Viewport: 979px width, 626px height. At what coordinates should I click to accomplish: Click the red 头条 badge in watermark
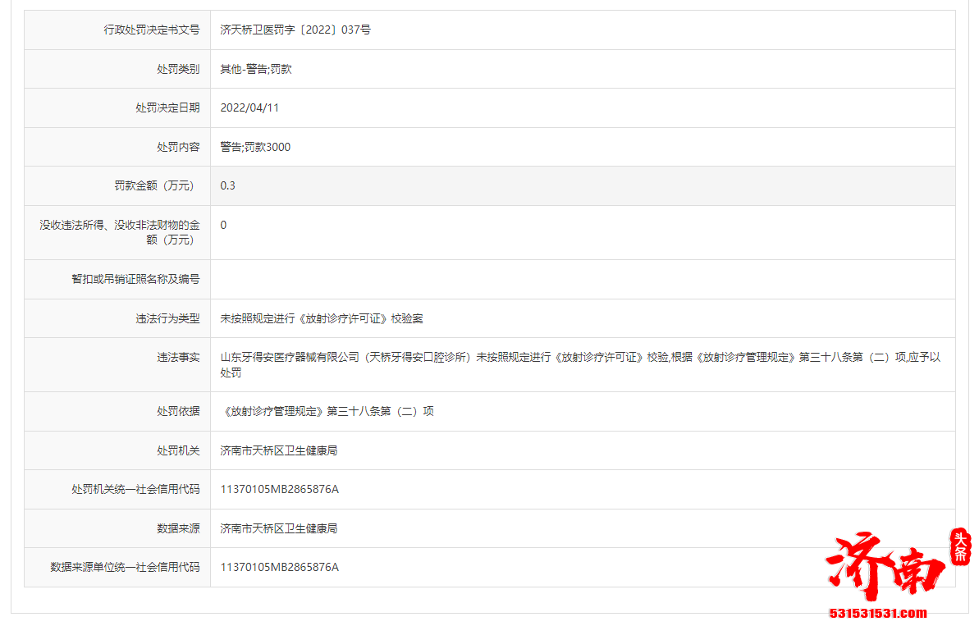point(959,546)
